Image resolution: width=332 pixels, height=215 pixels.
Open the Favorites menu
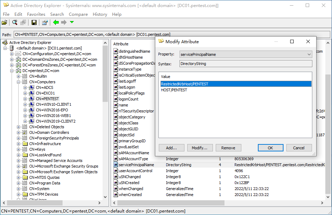[36, 14]
